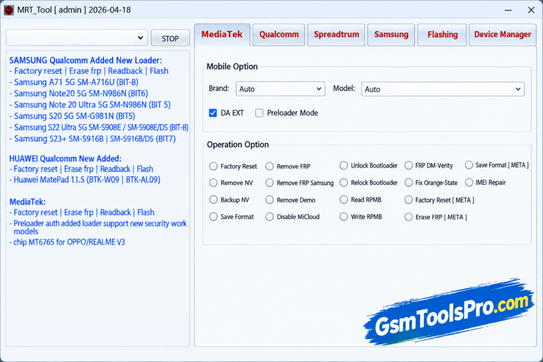The width and height of the screenshot is (543, 362).
Task: Click the STOP button
Action: coord(170,38)
